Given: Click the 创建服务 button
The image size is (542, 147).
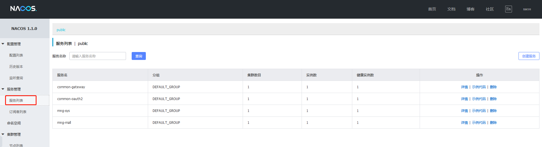Looking at the screenshot, I should 529,56.
